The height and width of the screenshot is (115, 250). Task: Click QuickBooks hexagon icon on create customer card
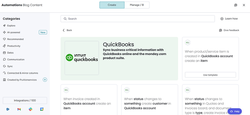(x=127, y=90)
